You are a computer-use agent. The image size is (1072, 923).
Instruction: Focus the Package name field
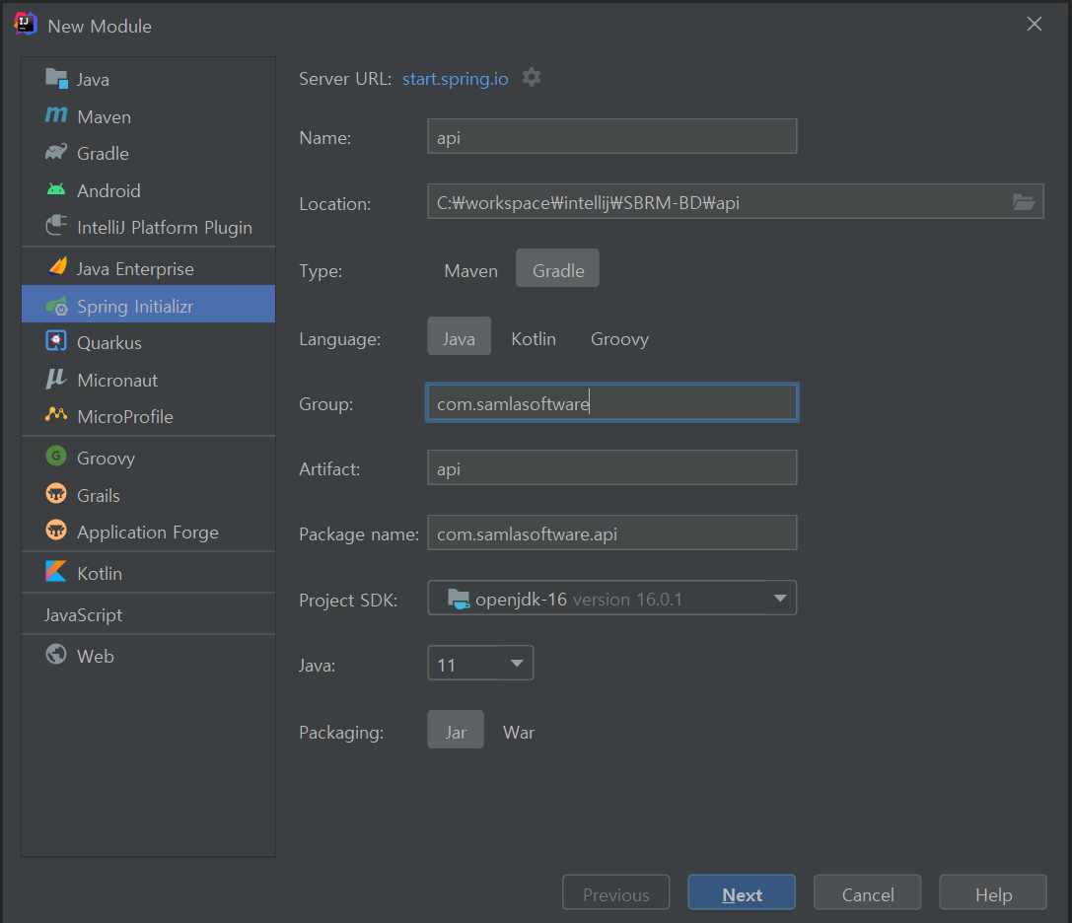pyautogui.click(x=611, y=532)
